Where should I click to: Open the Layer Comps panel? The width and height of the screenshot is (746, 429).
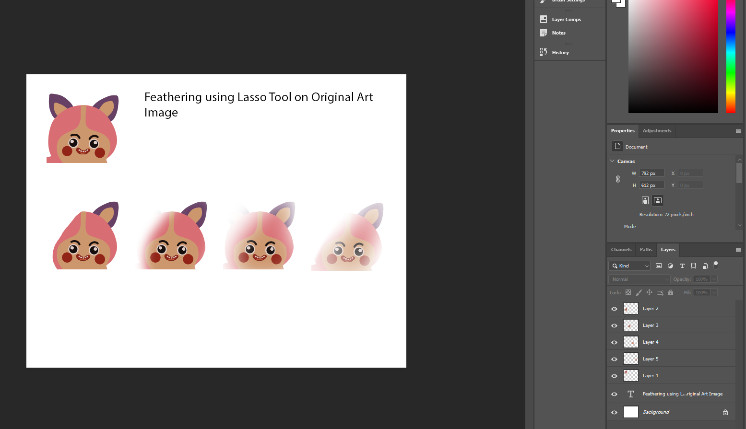[x=566, y=19]
